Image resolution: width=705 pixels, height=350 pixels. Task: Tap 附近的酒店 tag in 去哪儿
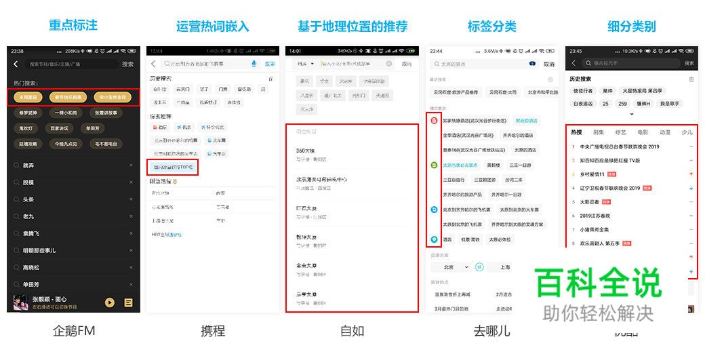coord(527,121)
